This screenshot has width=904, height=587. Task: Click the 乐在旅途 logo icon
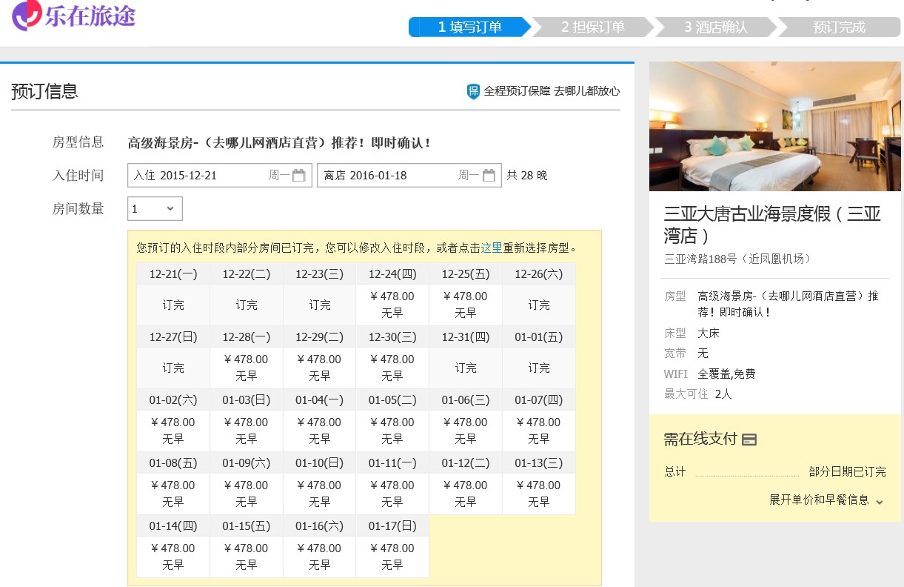point(27,15)
